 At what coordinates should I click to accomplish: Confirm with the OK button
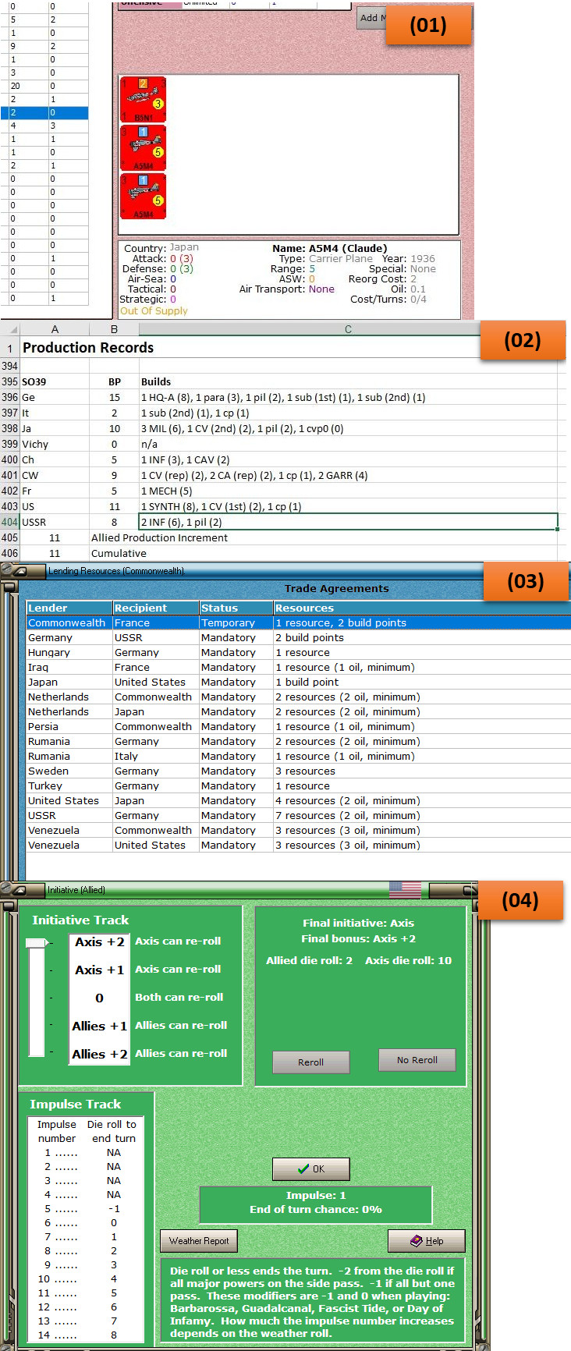pos(310,1168)
